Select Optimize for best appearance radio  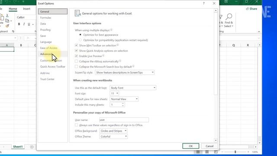pos(81,35)
